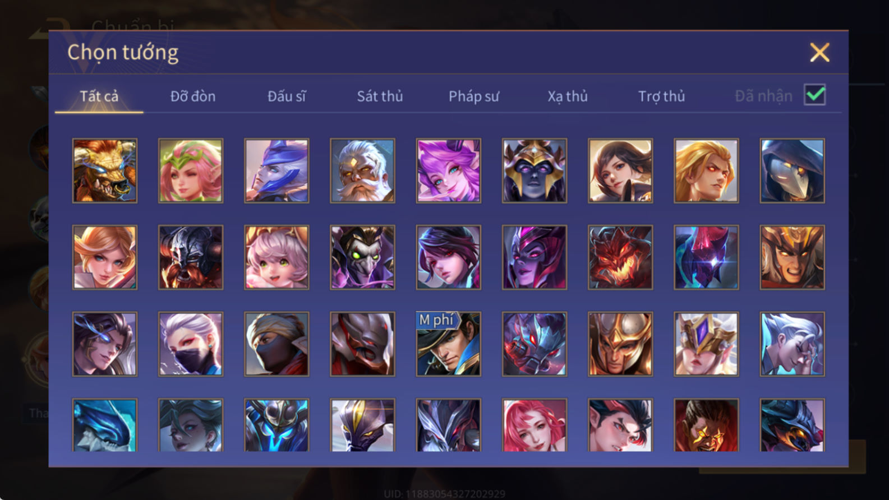Open the 'Pháp sư' tab

(474, 96)
